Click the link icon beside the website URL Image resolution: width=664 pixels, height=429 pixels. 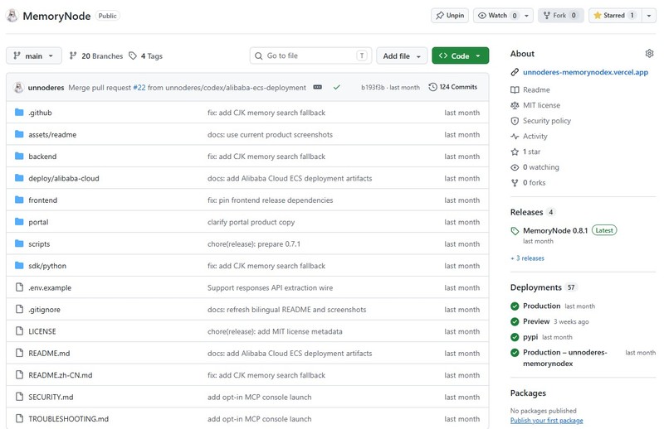(515, 72)
